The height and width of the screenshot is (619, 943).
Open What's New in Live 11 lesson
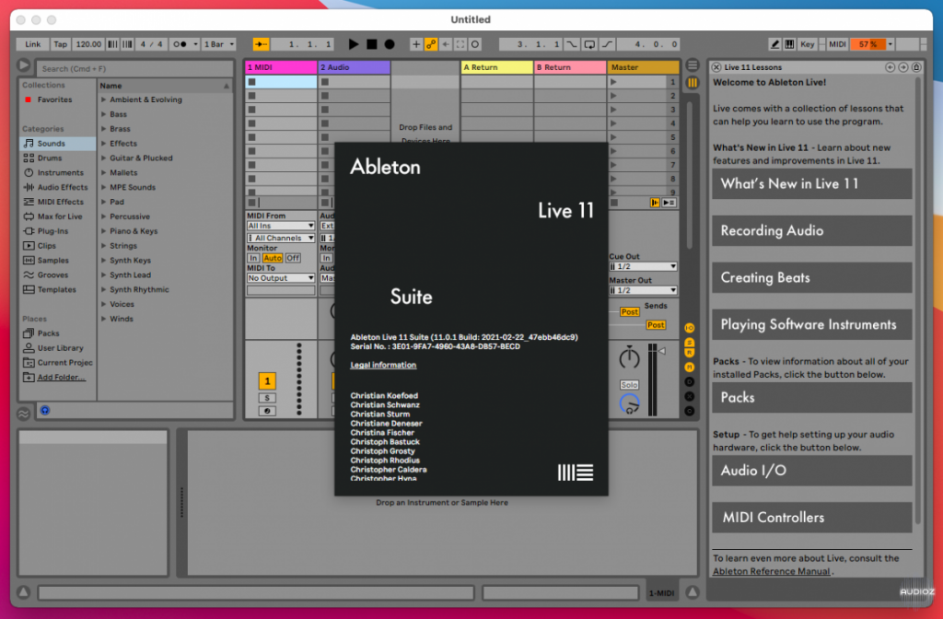pos(812,183)
